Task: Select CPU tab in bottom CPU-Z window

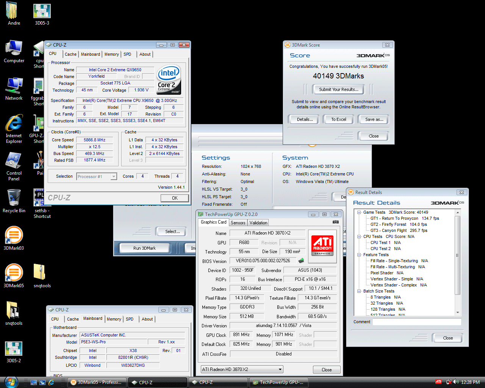Action: click(x=55, y=319)
